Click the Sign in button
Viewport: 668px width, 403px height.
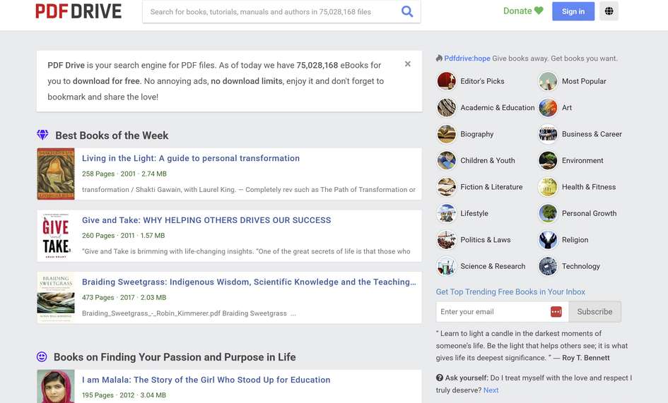pos(573,11)
